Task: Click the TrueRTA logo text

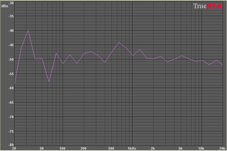Action: (x=207, y=6)
